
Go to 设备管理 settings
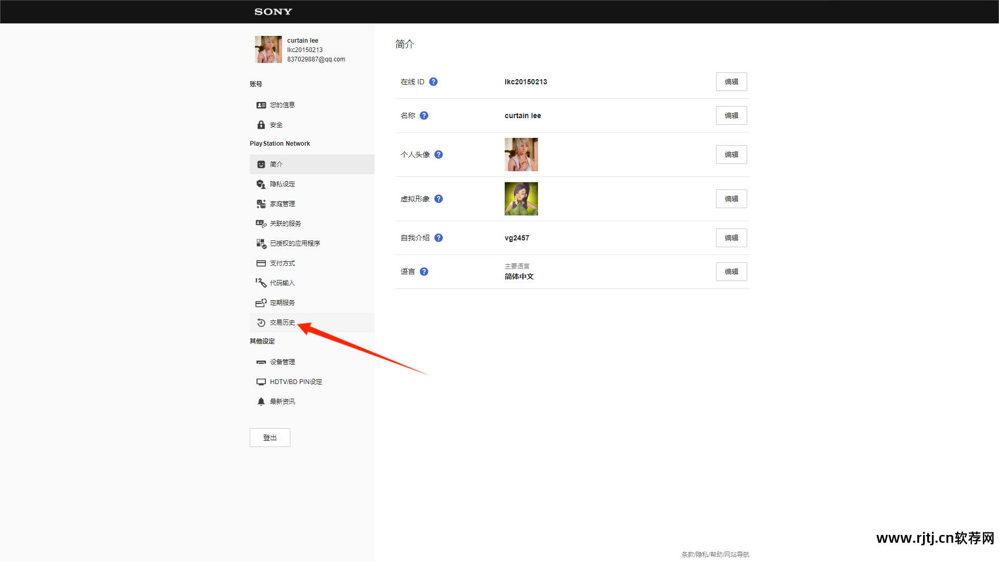point(282,362)
